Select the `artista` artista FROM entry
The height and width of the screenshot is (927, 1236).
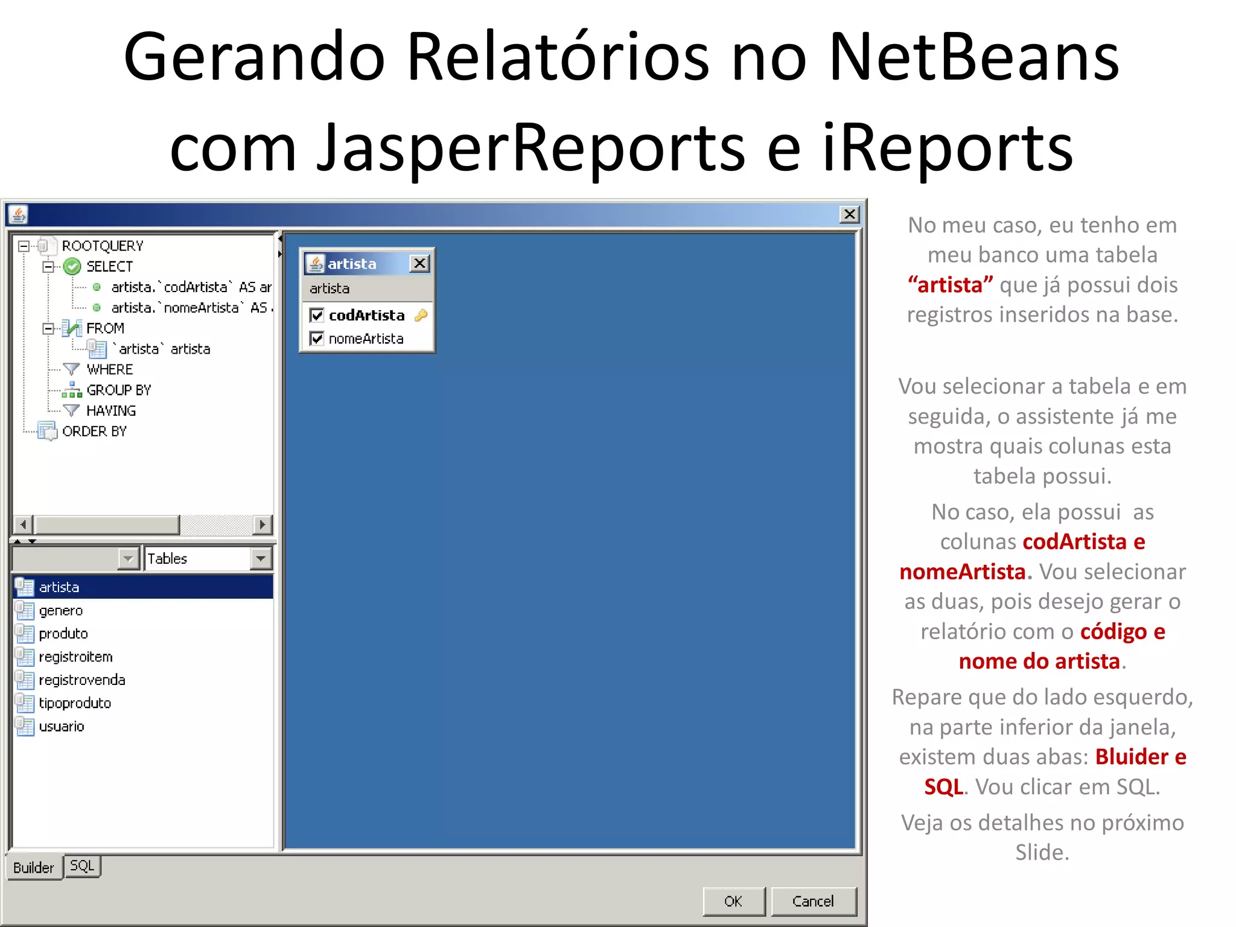[161, 349]
